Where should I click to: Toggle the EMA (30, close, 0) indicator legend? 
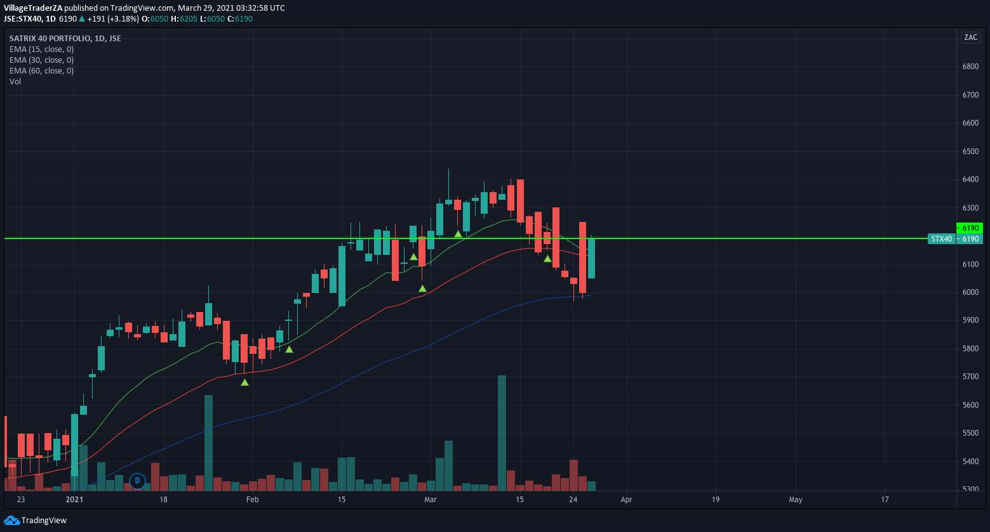(x=41, y=60)
